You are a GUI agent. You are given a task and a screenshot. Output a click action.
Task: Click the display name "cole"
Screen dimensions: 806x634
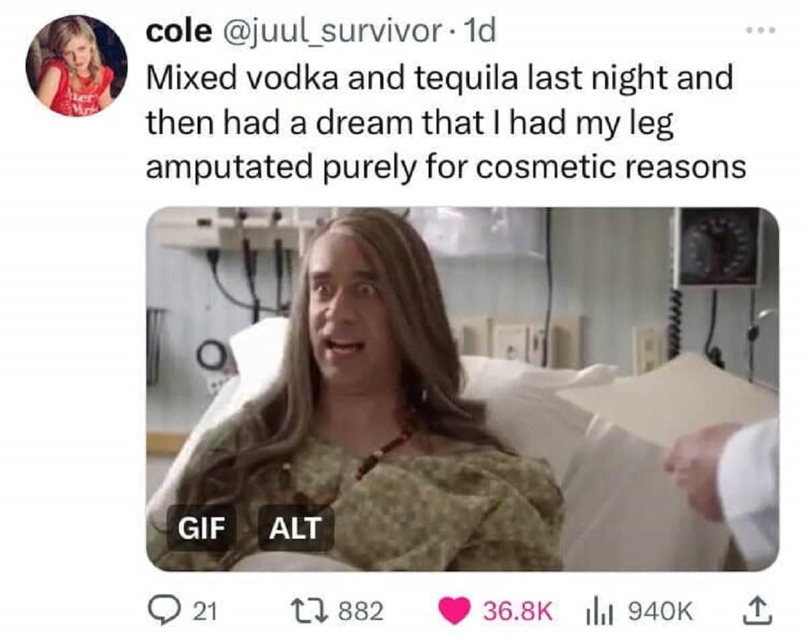[178, 33]
